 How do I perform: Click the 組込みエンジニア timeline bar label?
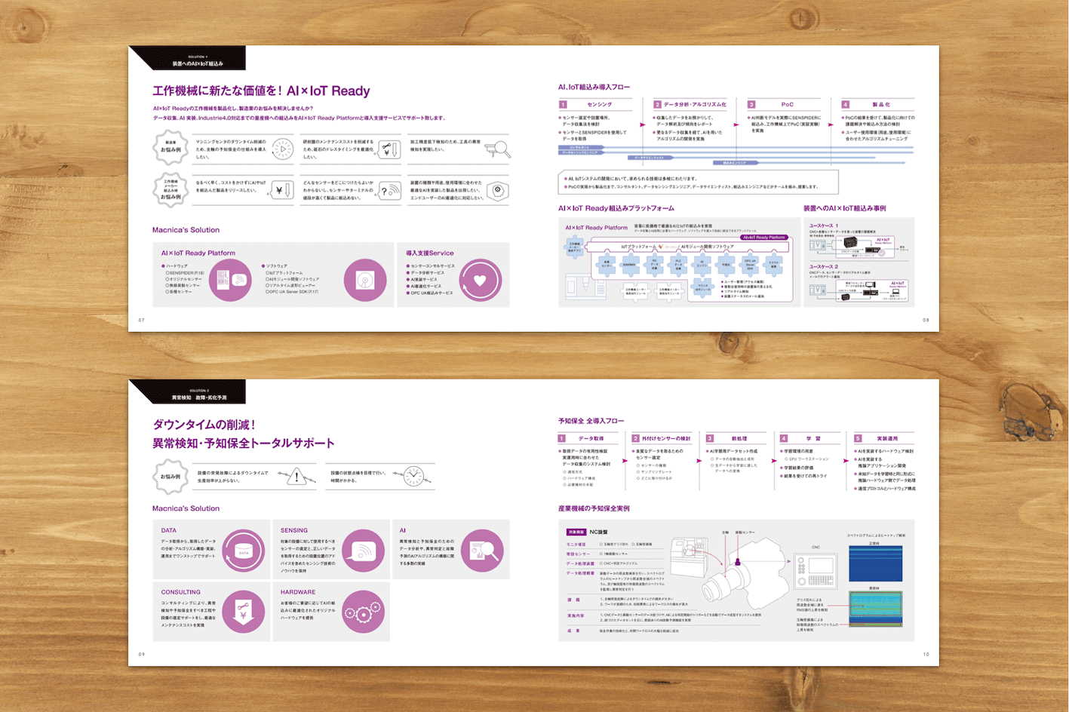[735, 162]
